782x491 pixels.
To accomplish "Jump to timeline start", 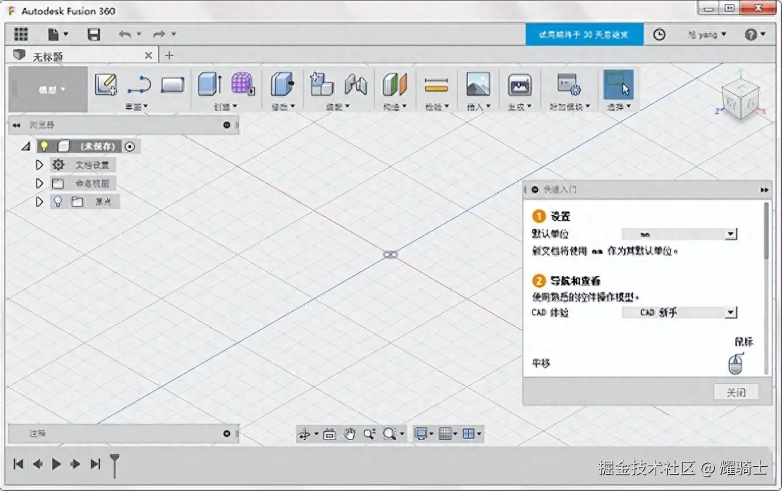I will click(x=18, y=464).
